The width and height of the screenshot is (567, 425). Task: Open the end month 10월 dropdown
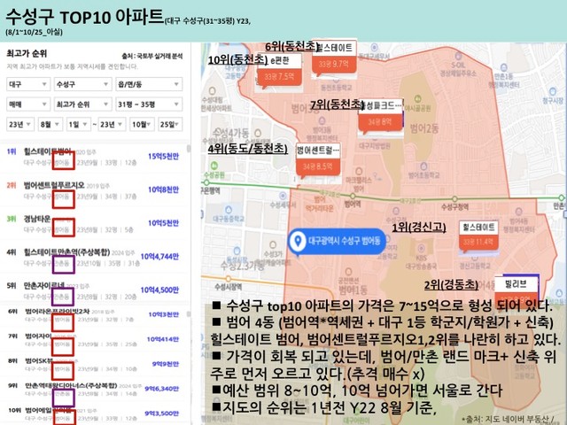[x=142, y=124]
